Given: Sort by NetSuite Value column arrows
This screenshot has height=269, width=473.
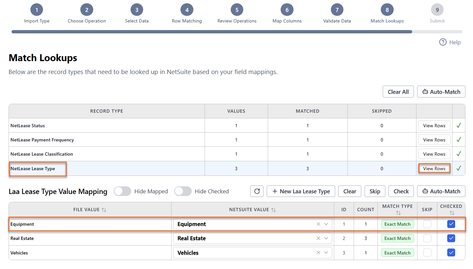Looking at the screenshot, I should point(273,210).
